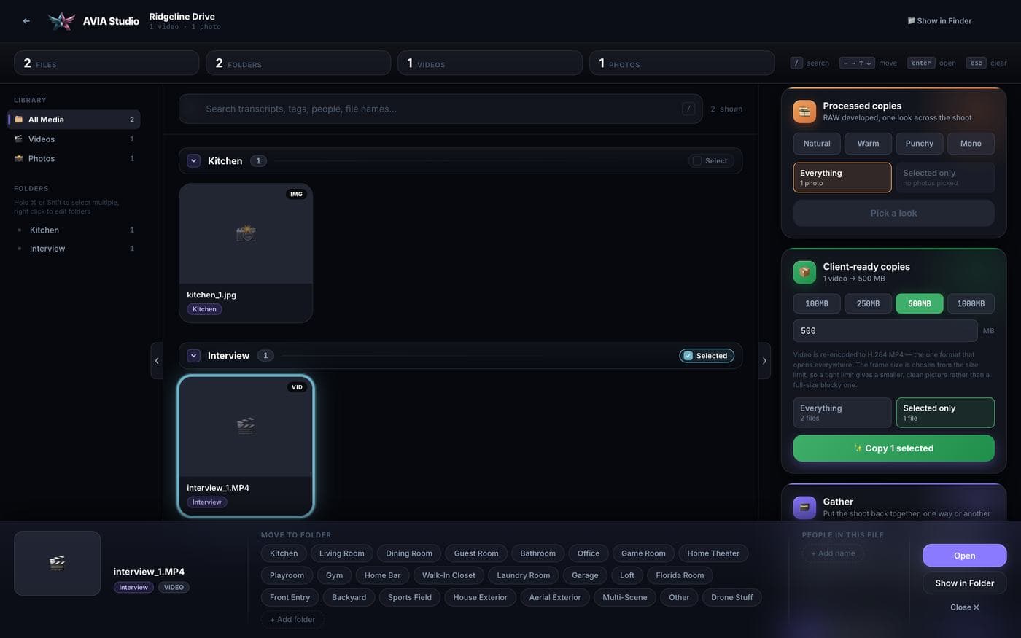The height and width of the screenshot is (638, 1021).
Task: Collapse the Kitchen group chevron
Action: pyautogui.click(x=193, y=161)
